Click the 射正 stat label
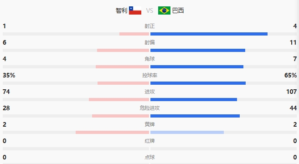Screen dimensions: 299x164 coord(149,26)
